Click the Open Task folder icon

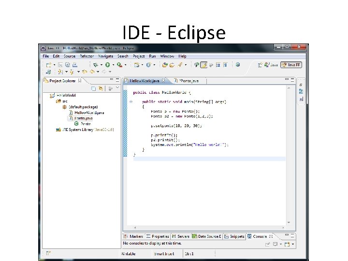pyautogui.click(x=172, y=65)
